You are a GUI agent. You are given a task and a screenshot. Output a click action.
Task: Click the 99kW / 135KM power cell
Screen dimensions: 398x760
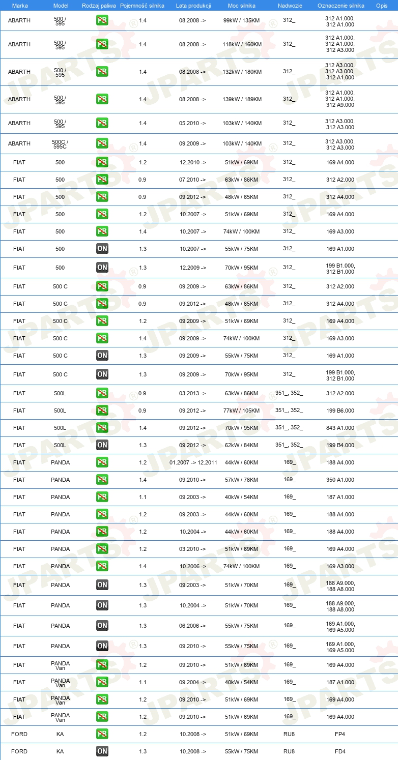pyautogui.click(x=242, y=21)
